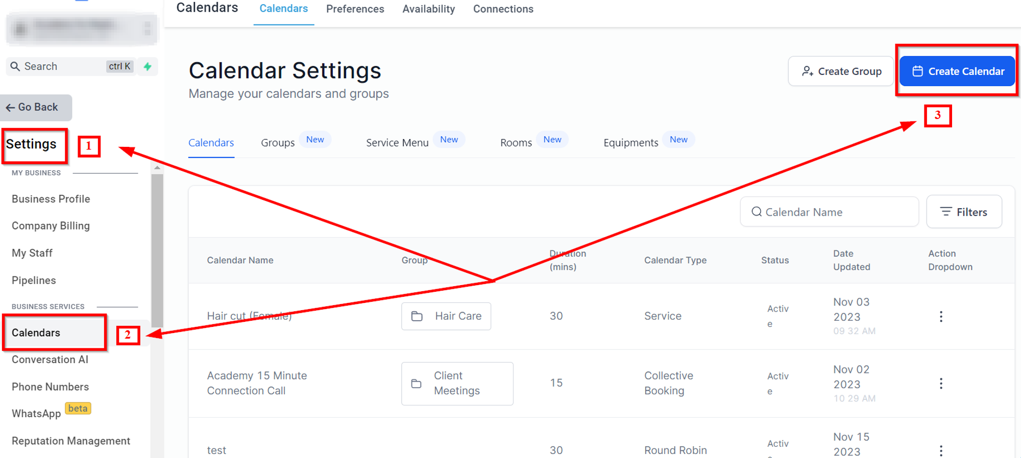1021x458 pixels.
Task: Open action menu for Academy 15 Minute call
Action: [x=941, y=384]
